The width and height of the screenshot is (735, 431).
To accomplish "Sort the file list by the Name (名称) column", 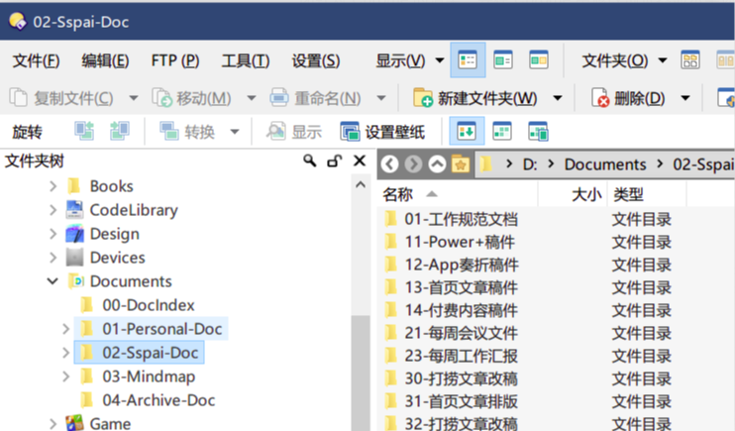I will tap(398, 194).
